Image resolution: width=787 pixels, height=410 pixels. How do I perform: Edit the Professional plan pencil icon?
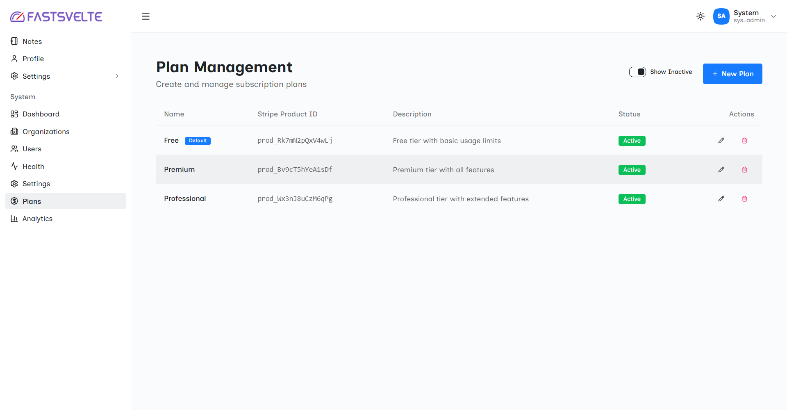pos(721,199)
